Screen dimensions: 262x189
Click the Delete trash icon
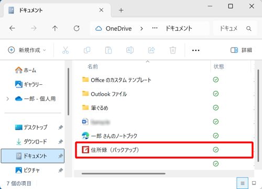tap(173, 50)
